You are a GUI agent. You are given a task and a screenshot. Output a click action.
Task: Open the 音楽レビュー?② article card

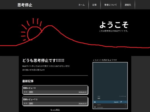coord(55,101)
